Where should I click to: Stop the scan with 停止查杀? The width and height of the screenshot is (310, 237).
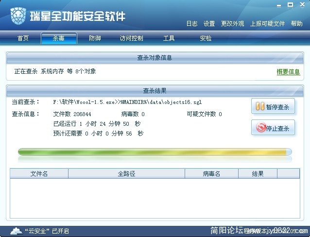[x=273, y=128]
